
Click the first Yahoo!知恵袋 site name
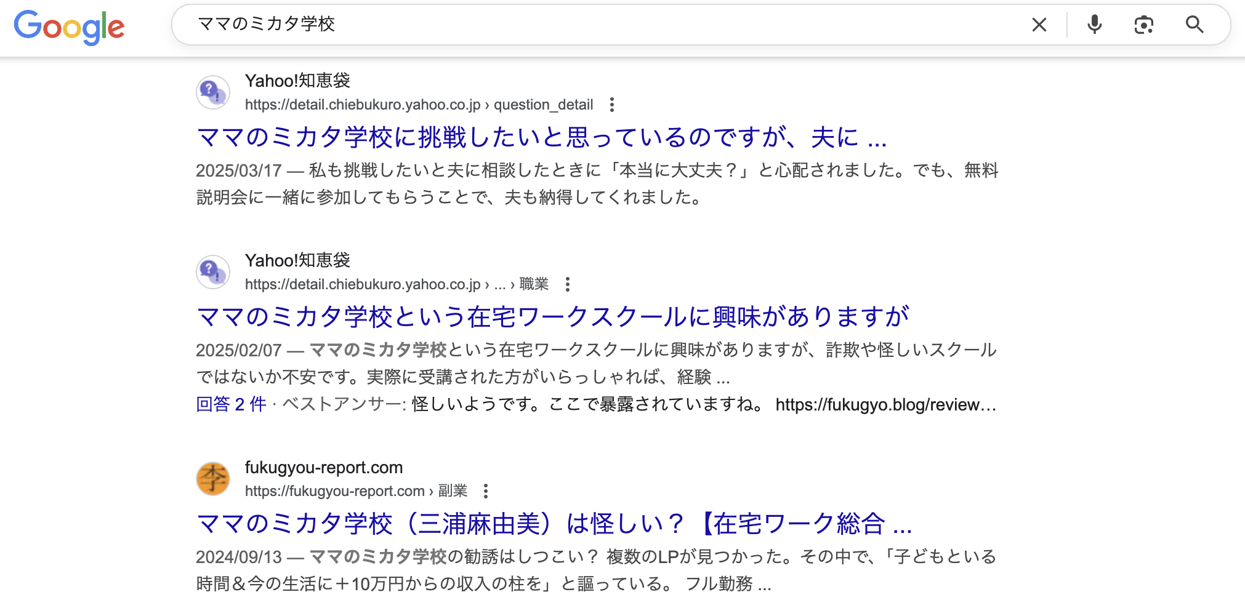point(297,81)
